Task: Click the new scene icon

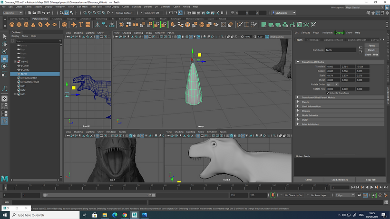Action: [x=29, y=13]
